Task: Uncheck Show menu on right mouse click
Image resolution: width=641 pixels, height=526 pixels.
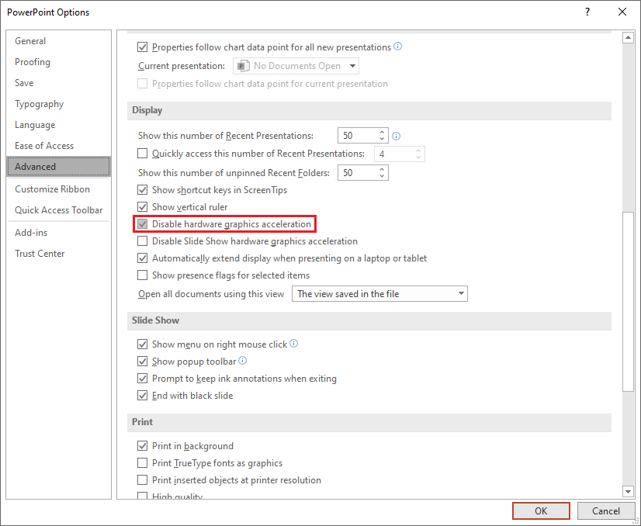Action: click(x=142, y=344)
